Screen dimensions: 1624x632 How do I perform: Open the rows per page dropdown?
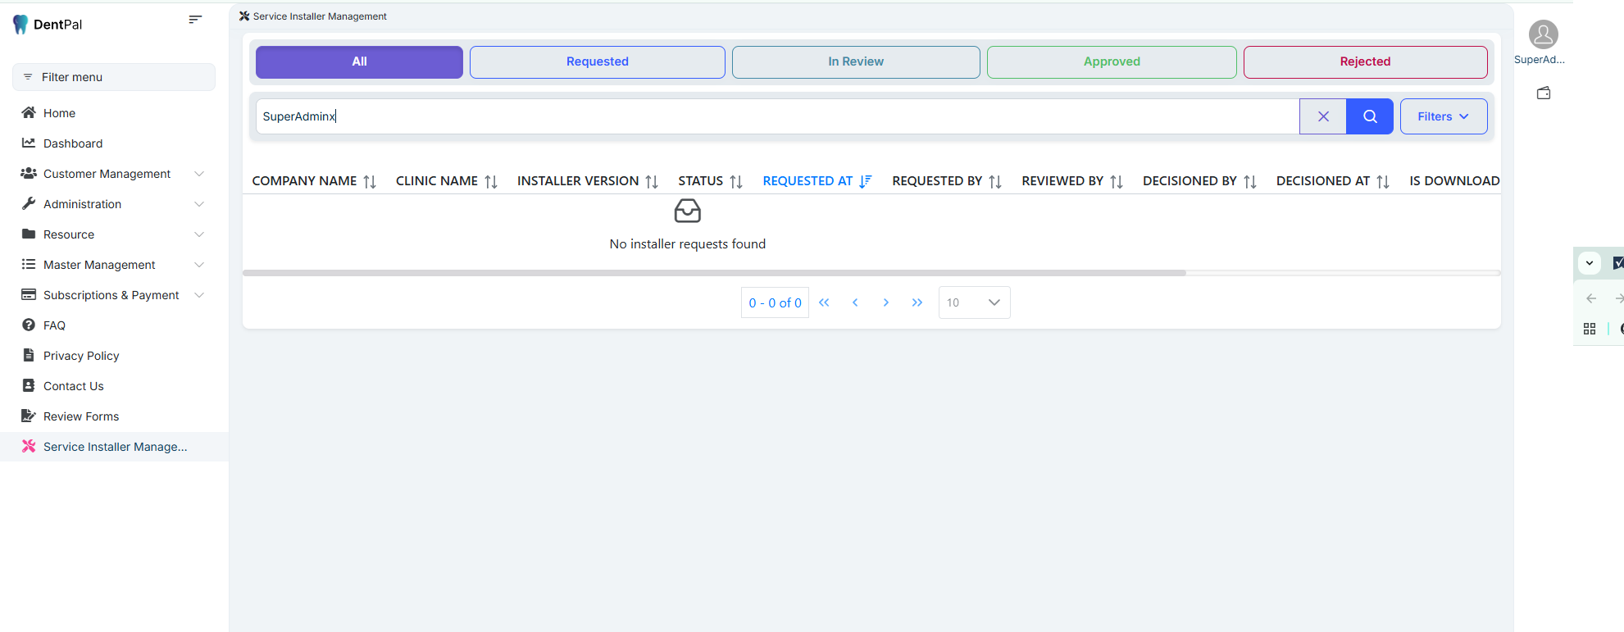pos(974,302)
